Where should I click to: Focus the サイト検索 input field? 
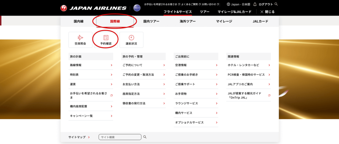120,137
